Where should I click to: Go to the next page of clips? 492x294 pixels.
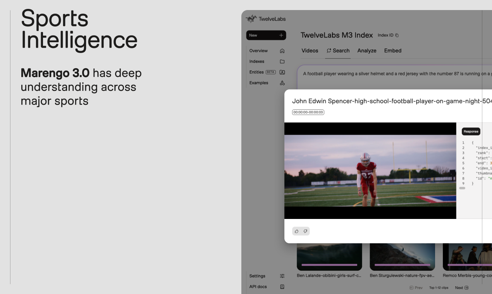click(461, 288)
